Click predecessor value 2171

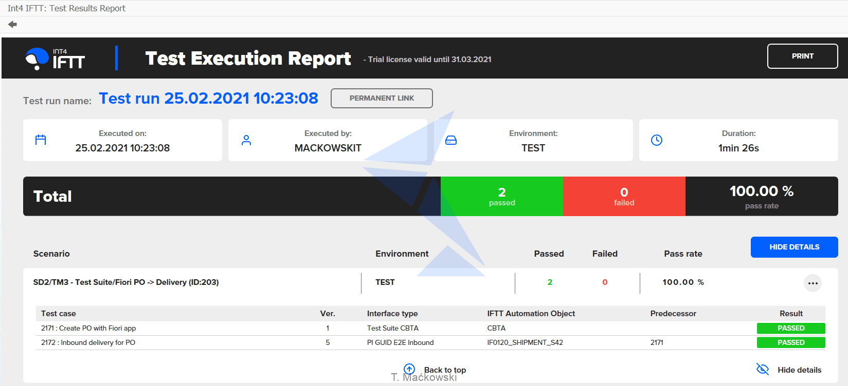pyautogui.click(x=657, y=342)
